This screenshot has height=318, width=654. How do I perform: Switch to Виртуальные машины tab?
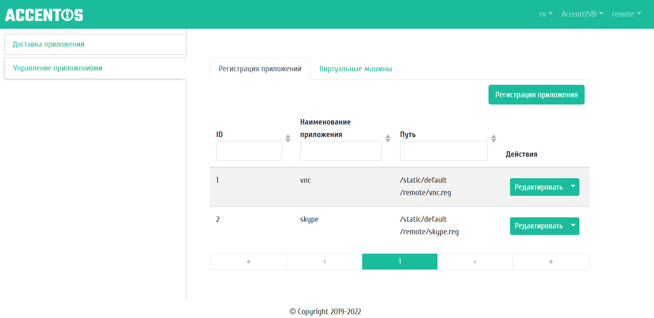355,69
